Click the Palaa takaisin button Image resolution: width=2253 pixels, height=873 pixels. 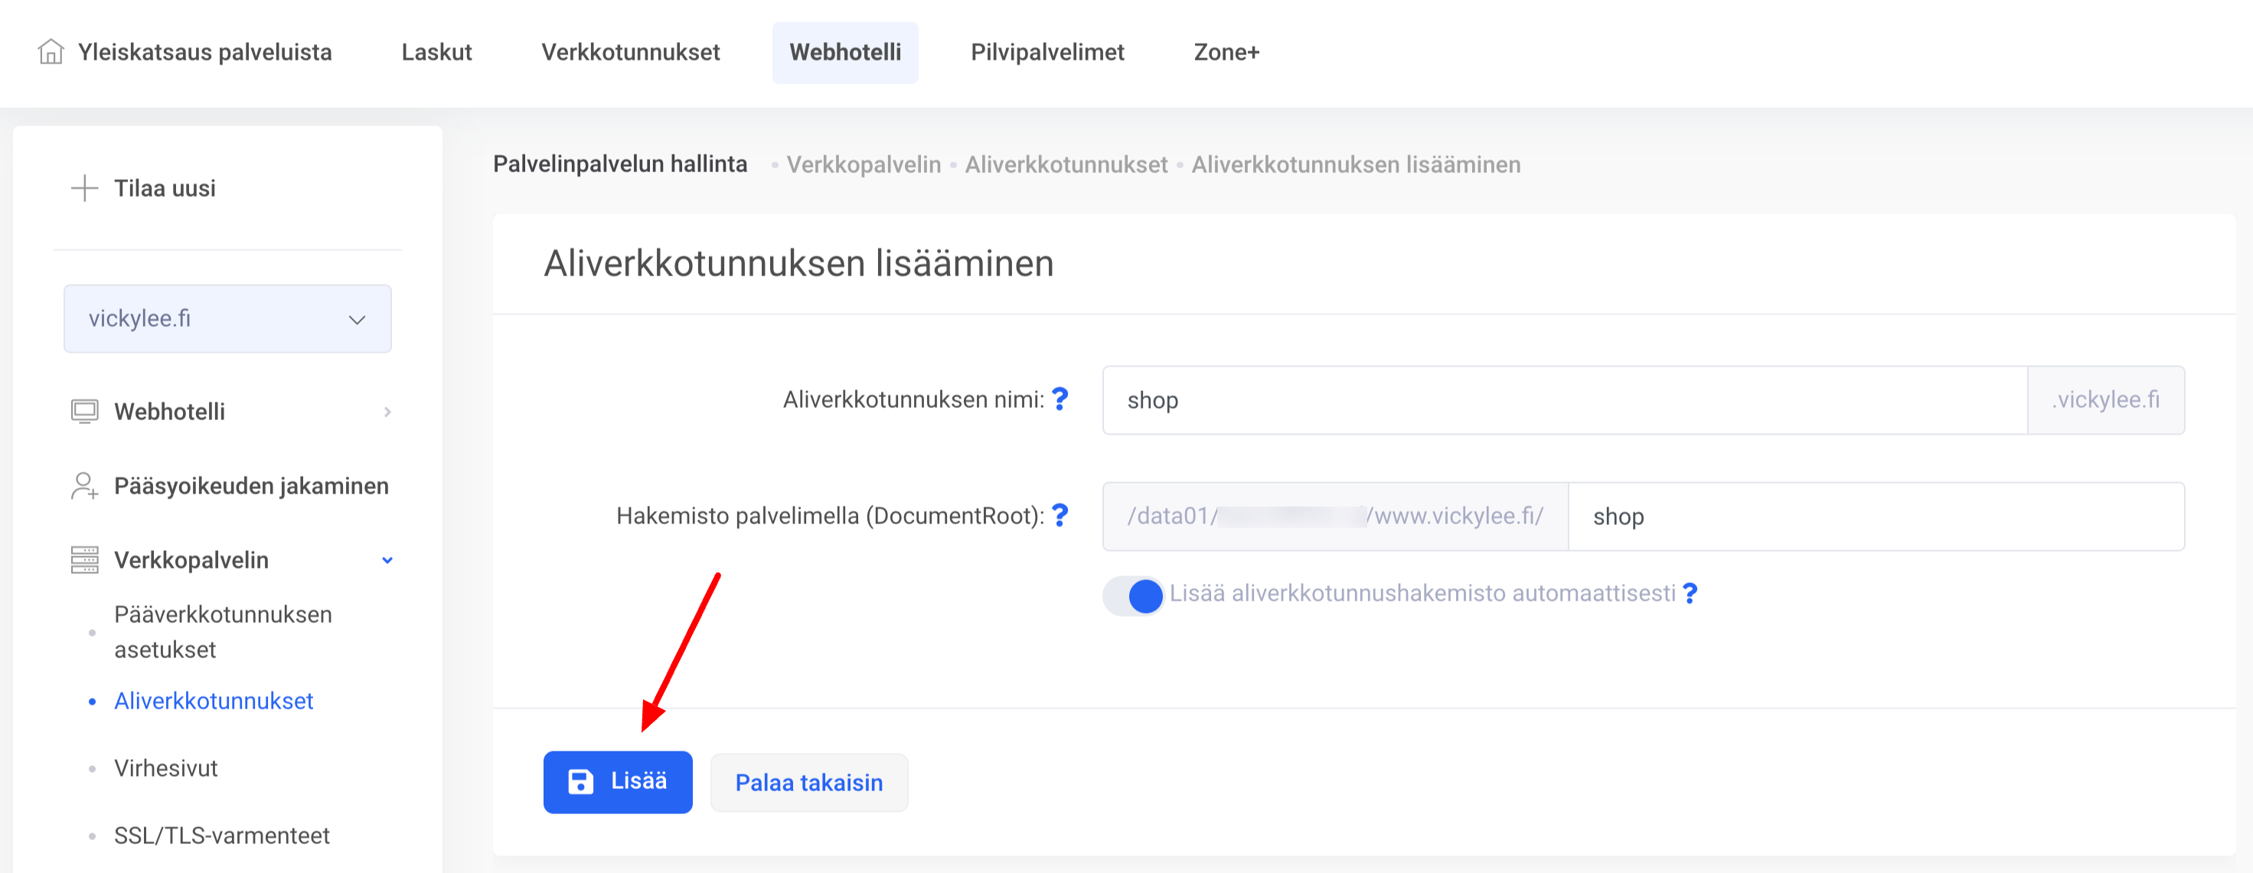808,783
